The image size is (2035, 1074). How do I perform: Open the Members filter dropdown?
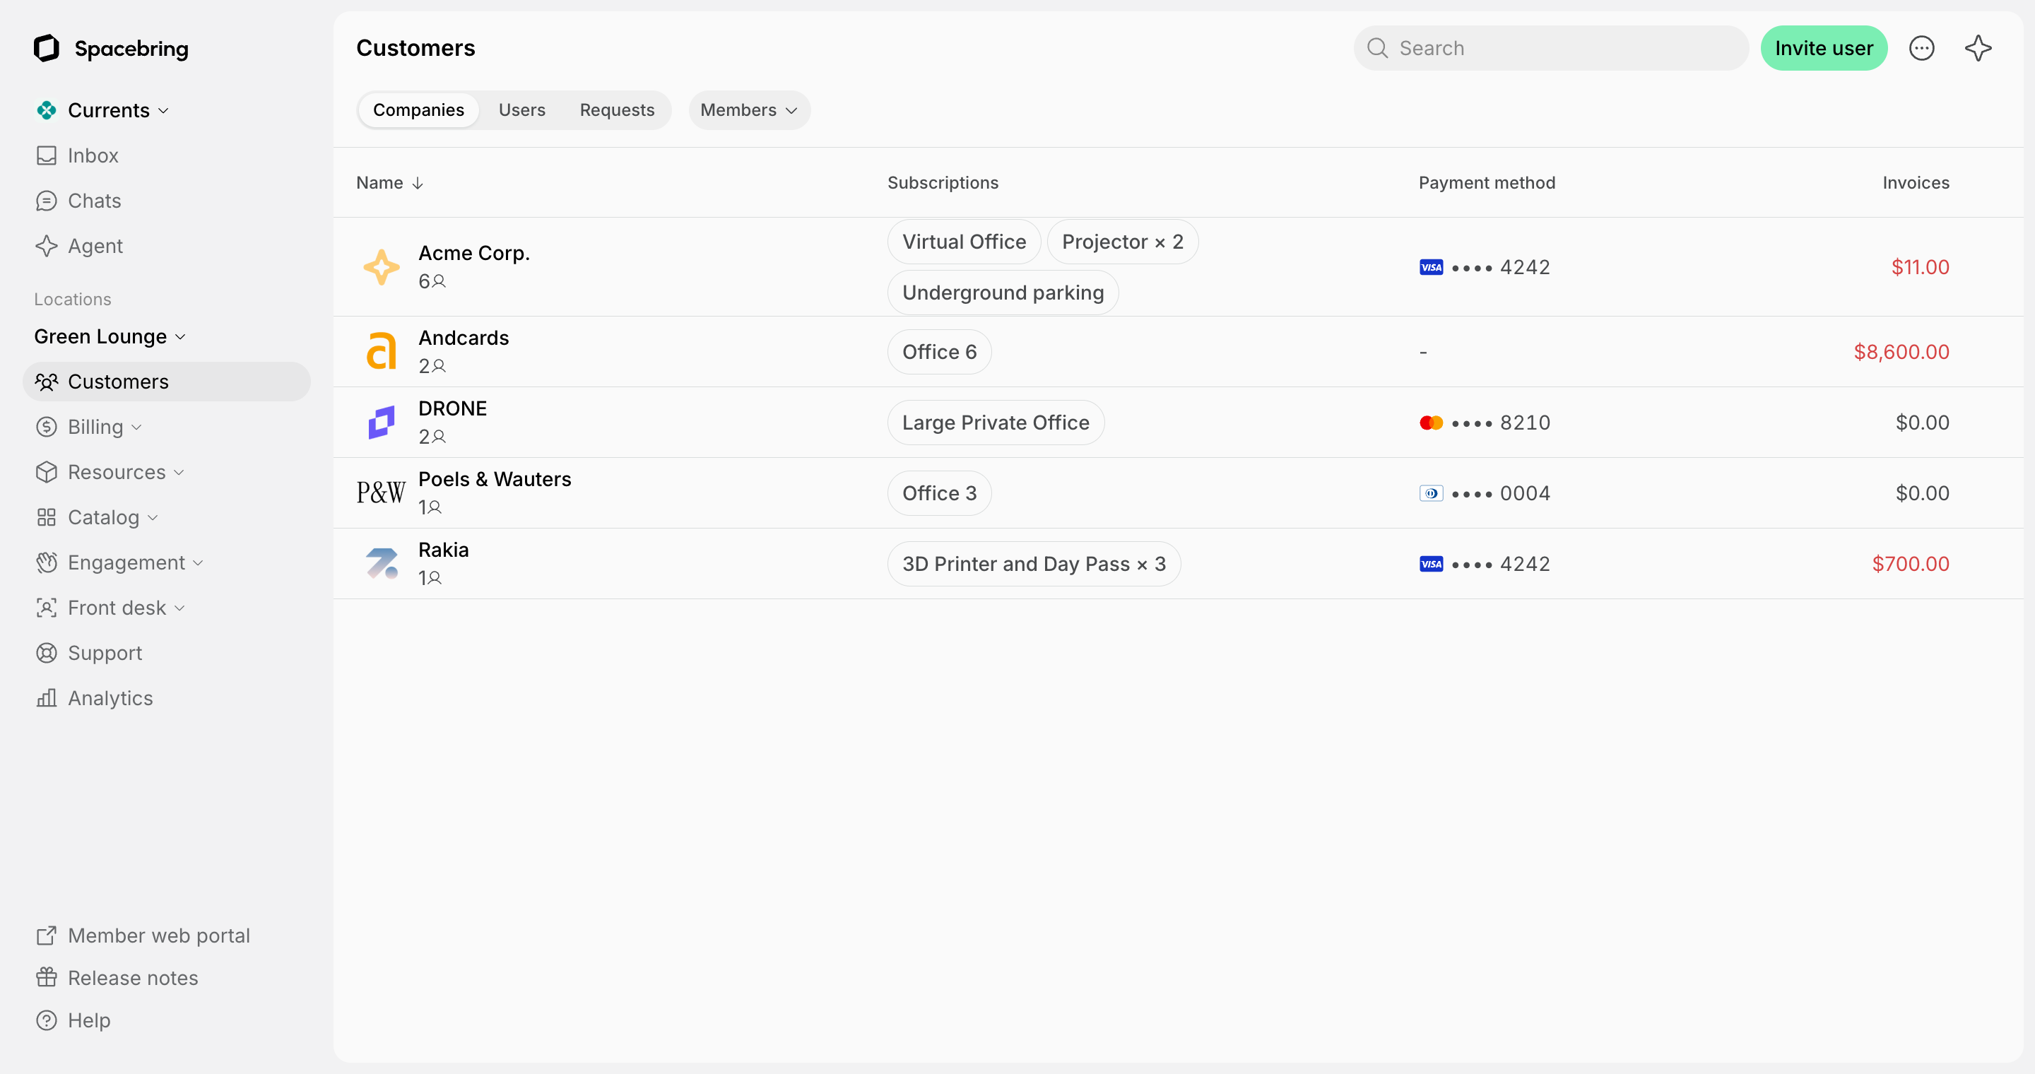point(749,110)
